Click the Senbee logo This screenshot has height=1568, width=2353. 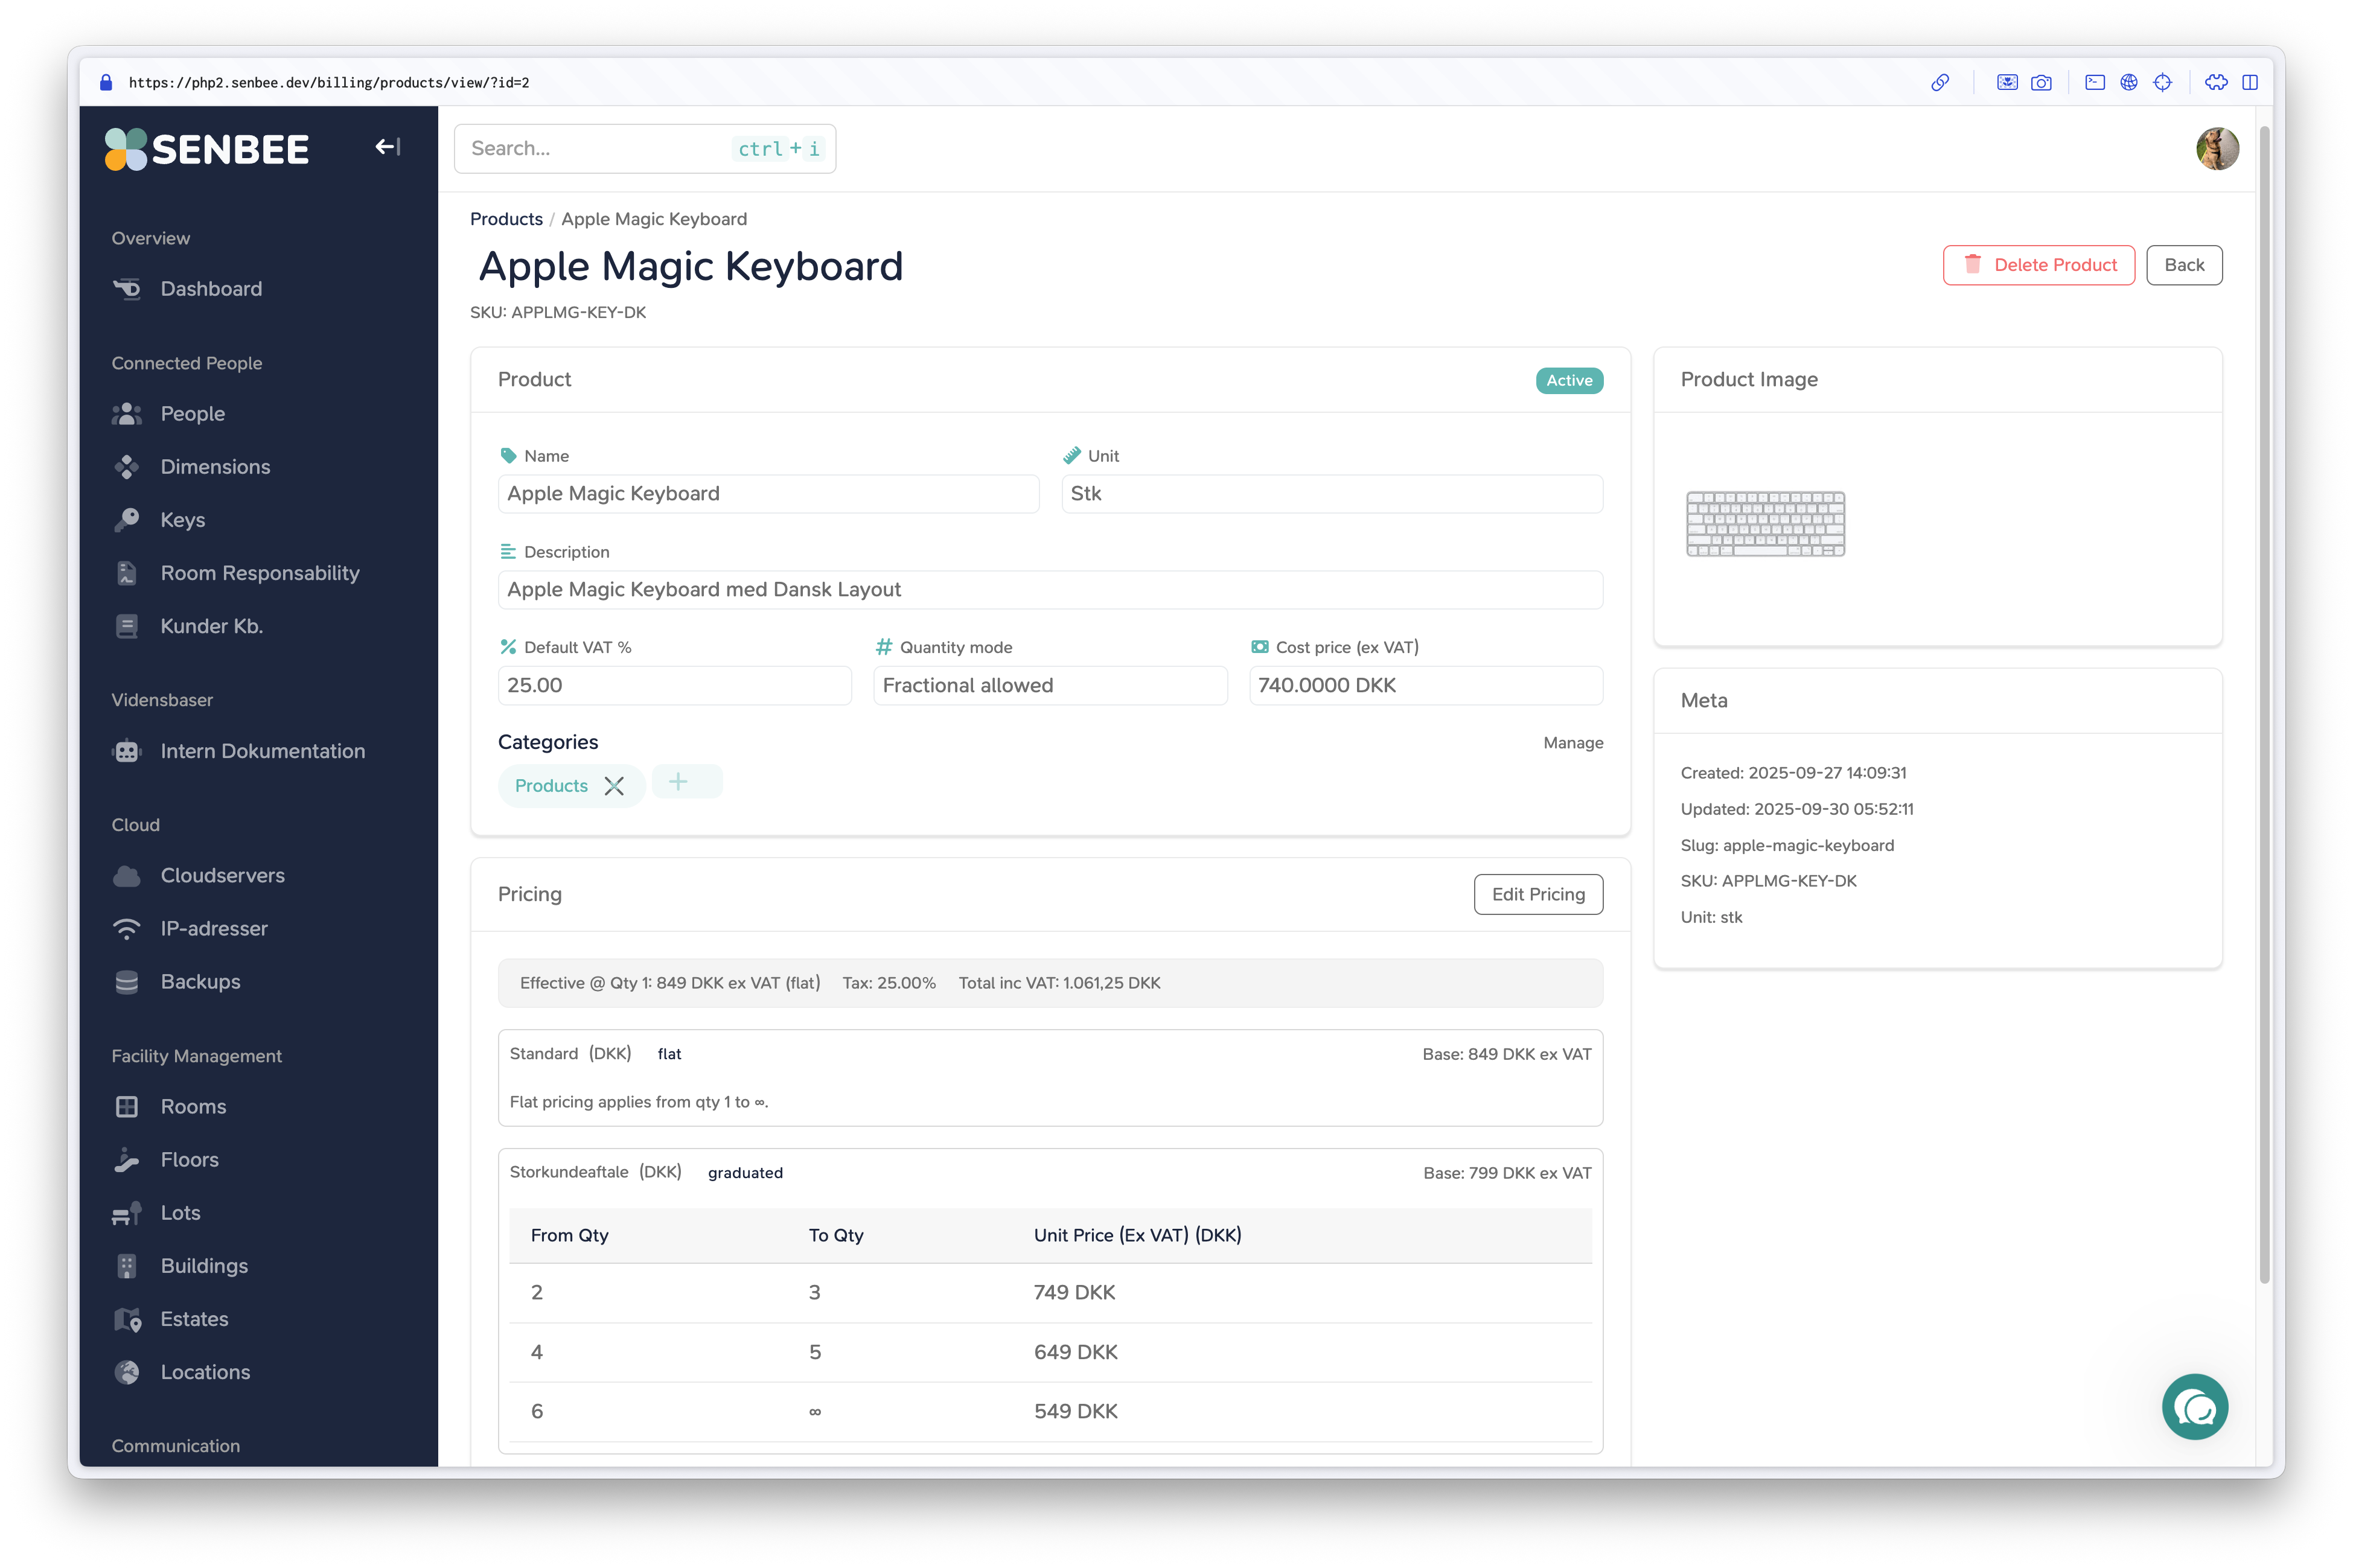tap(207, 149)
